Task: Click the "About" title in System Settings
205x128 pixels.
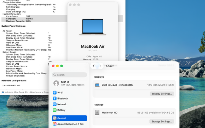Action: (110, 66)
